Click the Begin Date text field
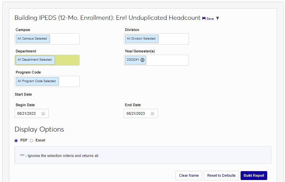Image resolution: width=285 pixels, height=182 pixels. (28, 114)
